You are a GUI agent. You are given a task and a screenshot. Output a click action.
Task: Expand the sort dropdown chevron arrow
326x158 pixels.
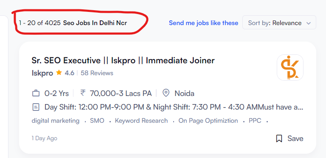click(x=309, y=23)
